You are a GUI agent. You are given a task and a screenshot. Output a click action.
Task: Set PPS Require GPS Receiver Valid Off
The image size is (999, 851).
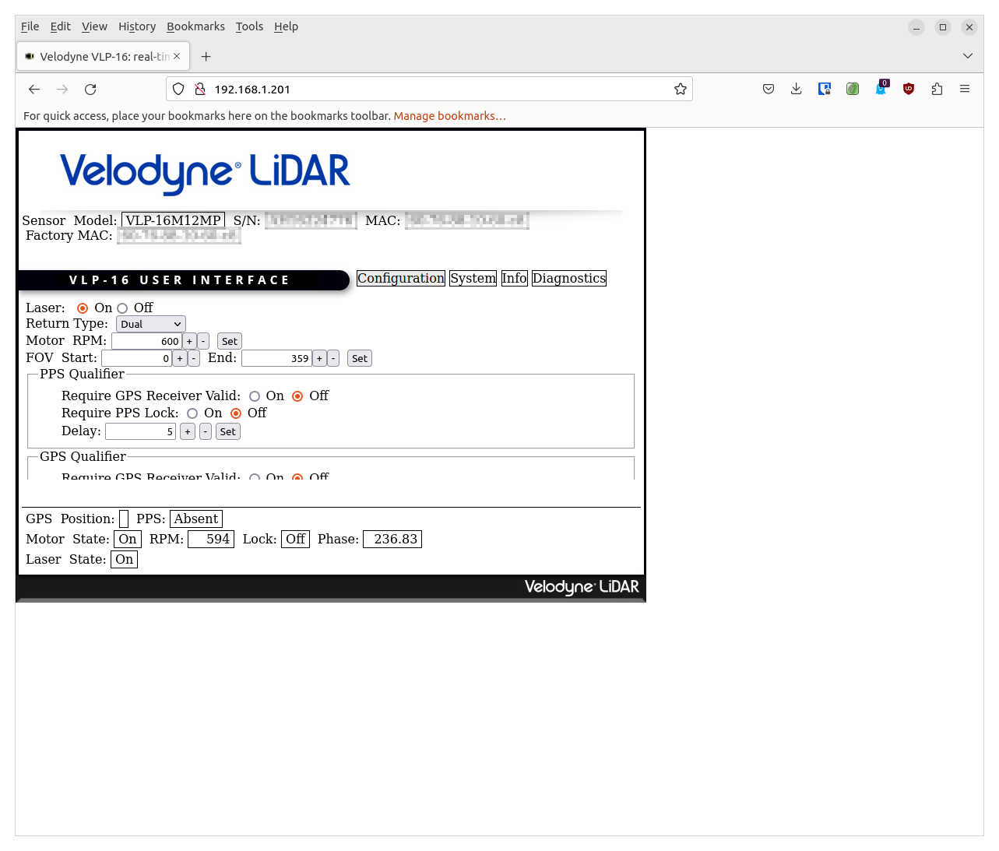coord(297,396)
